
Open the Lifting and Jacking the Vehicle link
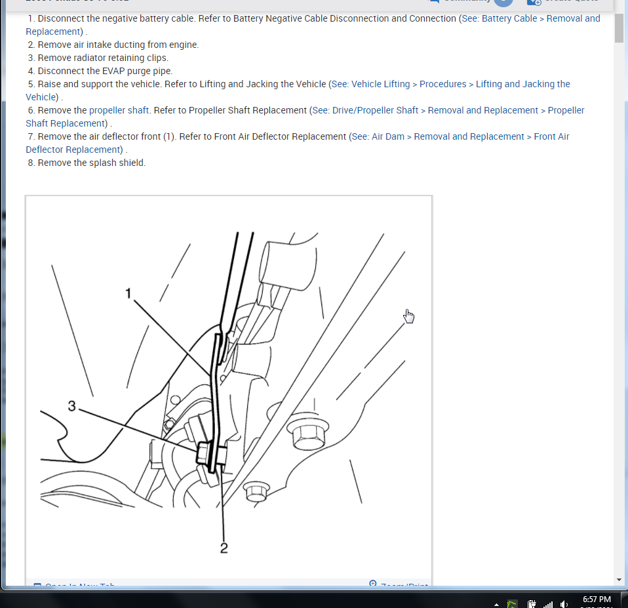point(450,84)
